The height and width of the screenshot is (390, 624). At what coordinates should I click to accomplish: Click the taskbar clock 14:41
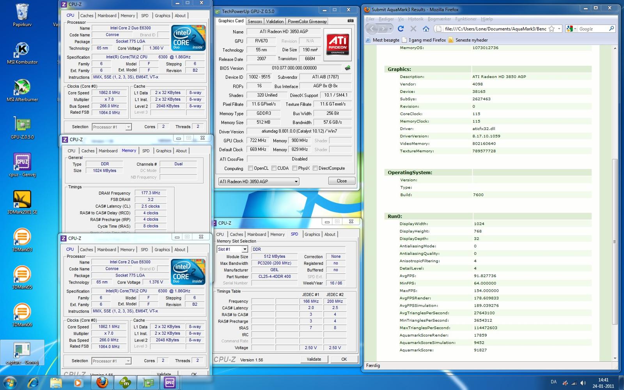point(603,380)
